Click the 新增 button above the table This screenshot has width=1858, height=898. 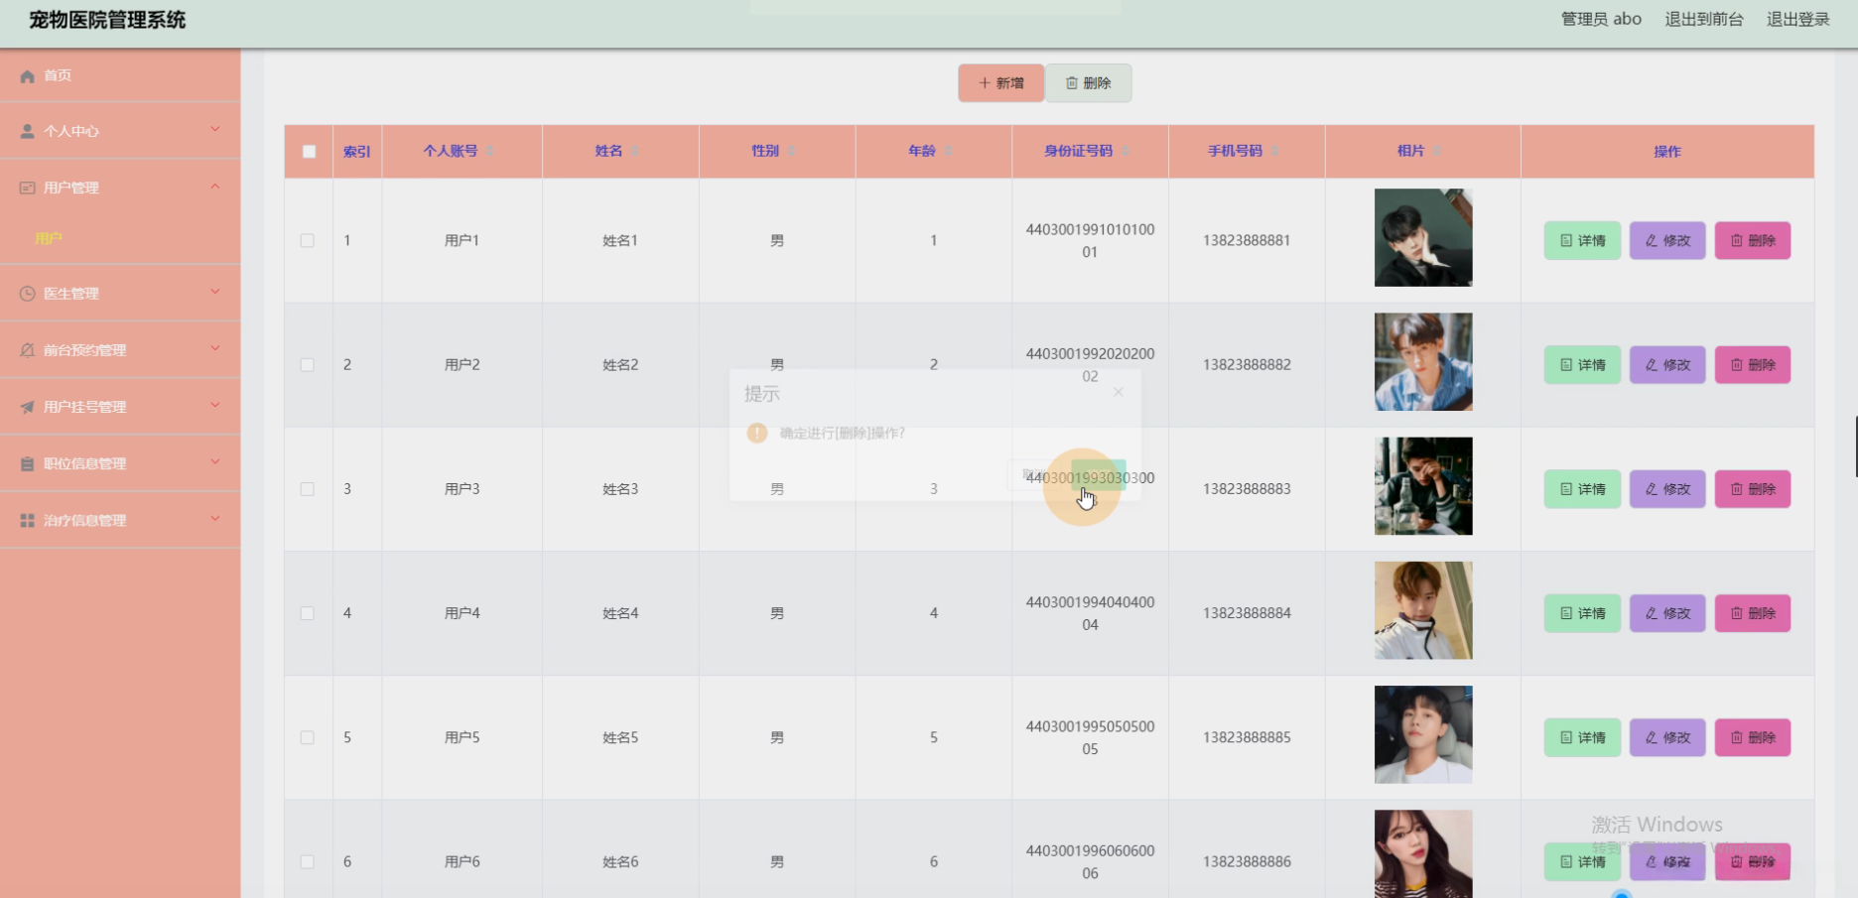pyautogui.click(x=1000, y=83)
